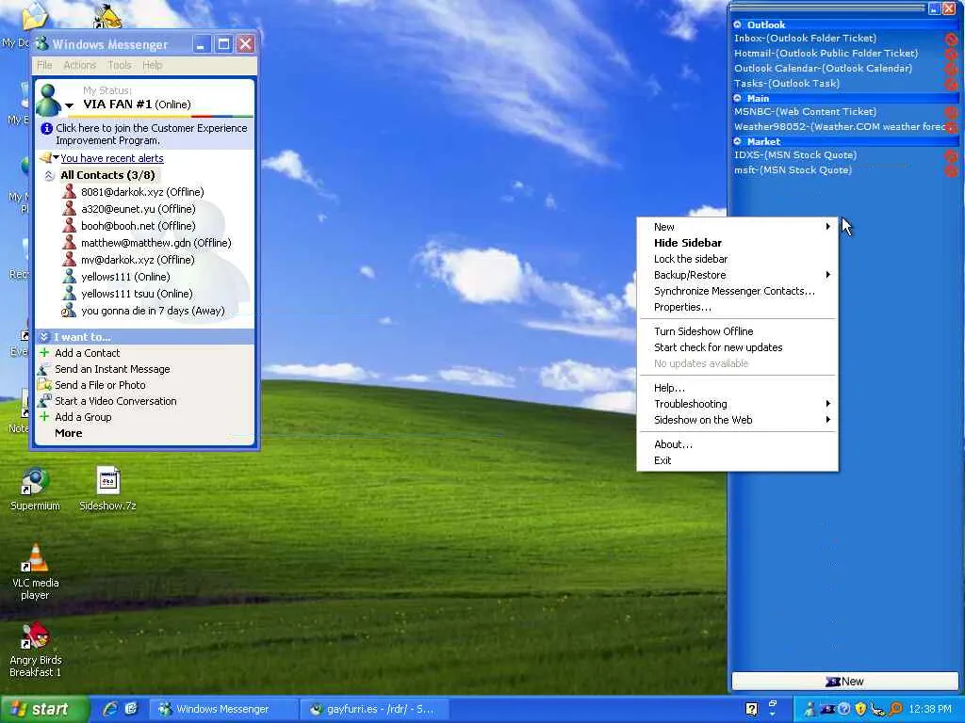965x723 pixels.
Task: Select contact you gonna die in 7 days
Action: click(143, 311)
